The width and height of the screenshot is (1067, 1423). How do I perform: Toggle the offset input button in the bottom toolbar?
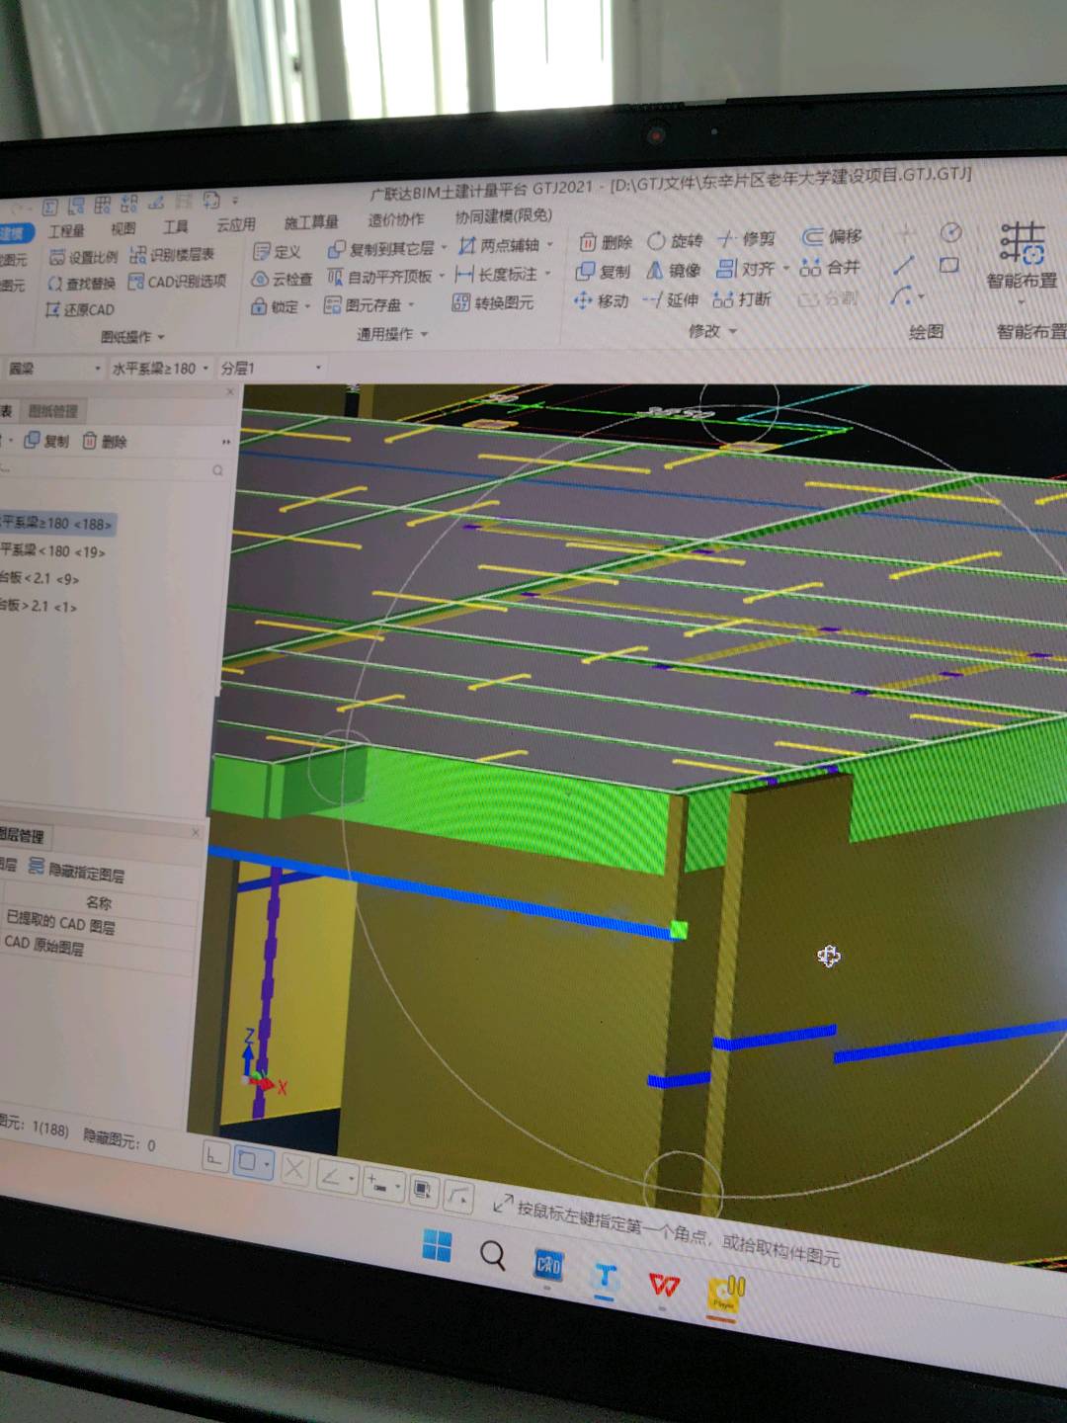(x=377, y=1183)
